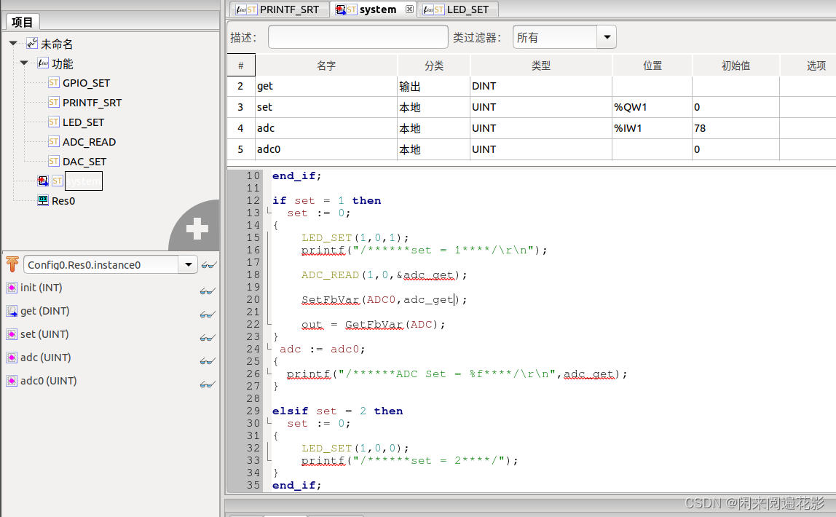Open the 所有 type filter dropdown
The height and width of the screenshot is (517, 836).
point(607,36)
